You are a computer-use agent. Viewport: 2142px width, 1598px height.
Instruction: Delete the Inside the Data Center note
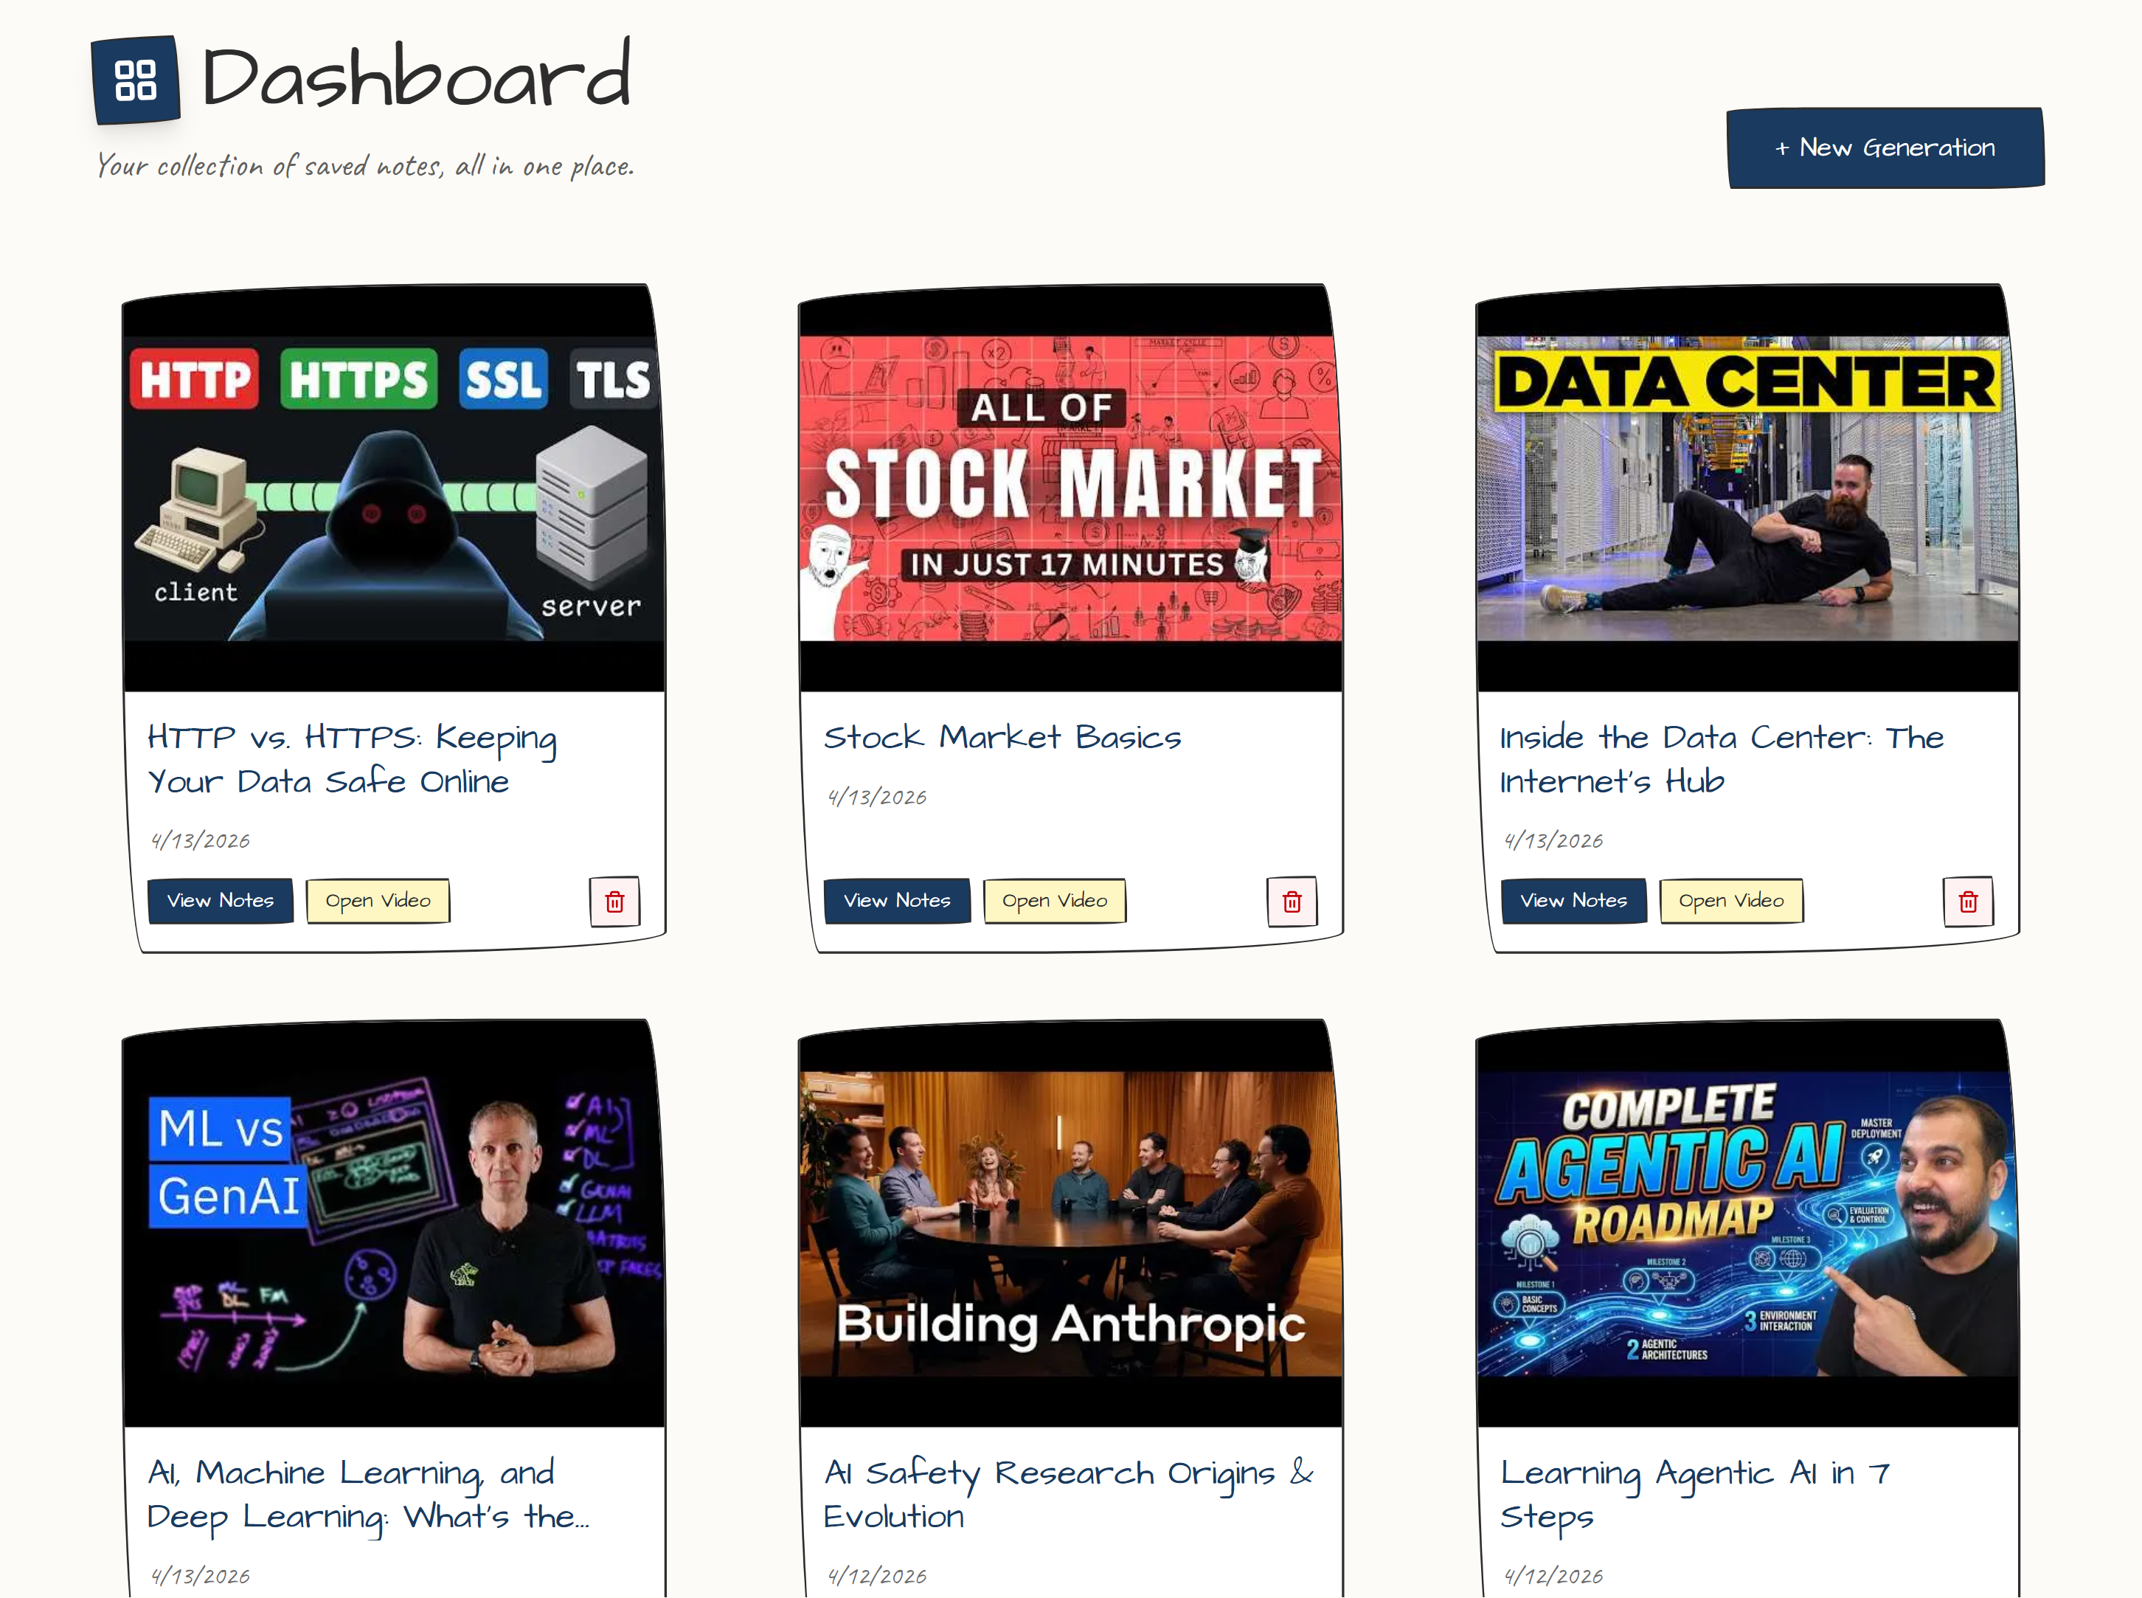1968,902
